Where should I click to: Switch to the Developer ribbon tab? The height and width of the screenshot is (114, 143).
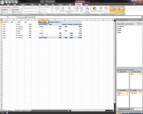(x=60, y=4)
